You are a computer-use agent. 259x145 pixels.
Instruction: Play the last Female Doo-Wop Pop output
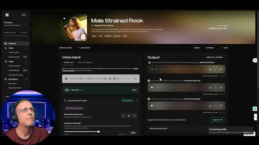tap(152, 106)
